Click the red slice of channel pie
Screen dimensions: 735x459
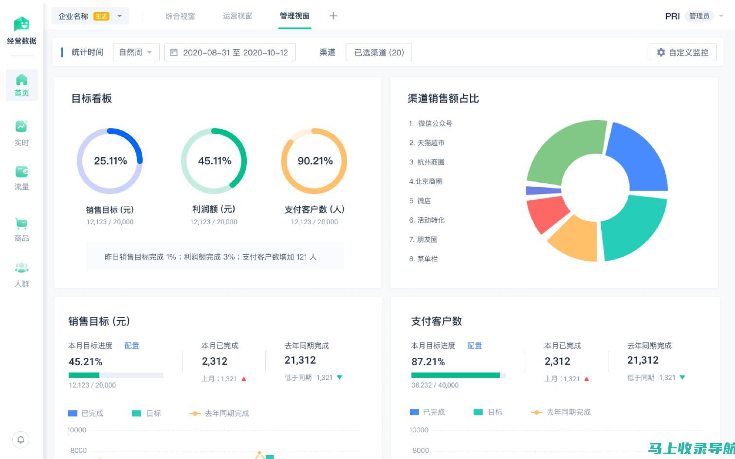tap(546, 213)
